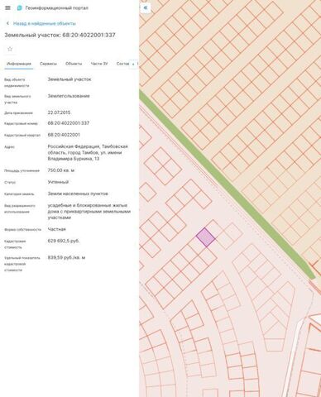Image resolution: width=321 pixels, height=397 pixels.
Task: Select cadastral cost 629 692,5 руб.
Action: [64, 241]
